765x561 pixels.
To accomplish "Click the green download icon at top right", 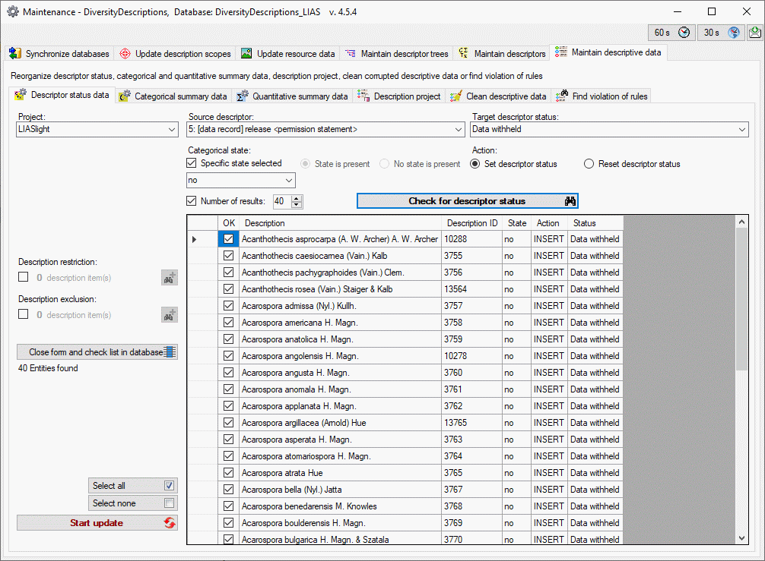I will (x=755, y=32).
